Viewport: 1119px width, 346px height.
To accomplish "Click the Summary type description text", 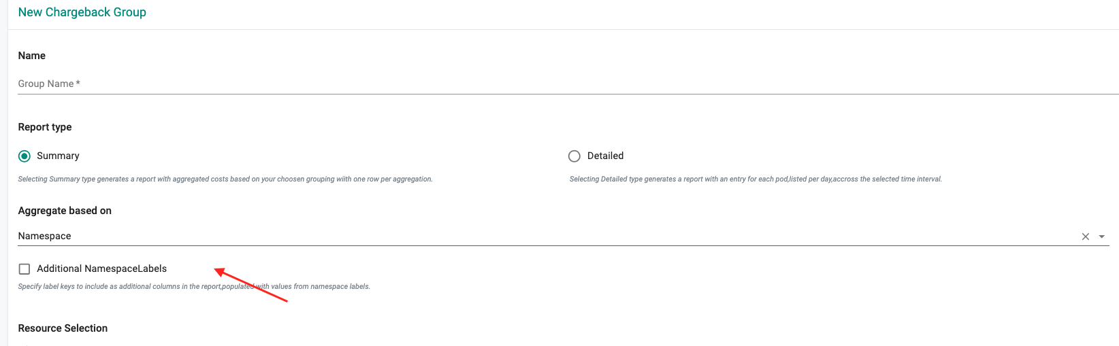I will click(x=225, y=179).
